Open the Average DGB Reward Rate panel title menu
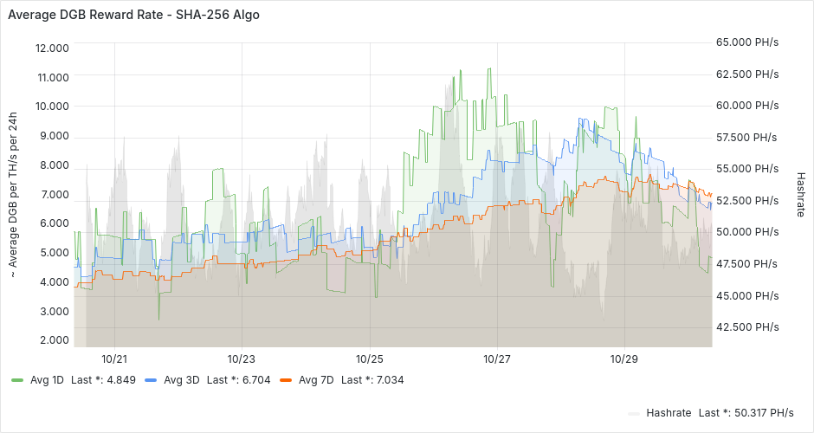The height and width of the screenshot is (433, 814). pyautogui.click(x=133, y=15)
